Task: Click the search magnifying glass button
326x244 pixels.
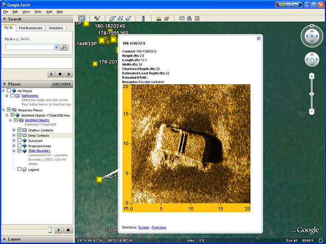Action: tap(64, 47)
